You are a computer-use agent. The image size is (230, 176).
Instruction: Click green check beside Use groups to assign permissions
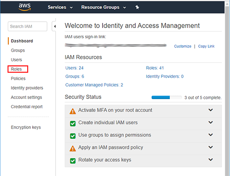tap(73, 136)
